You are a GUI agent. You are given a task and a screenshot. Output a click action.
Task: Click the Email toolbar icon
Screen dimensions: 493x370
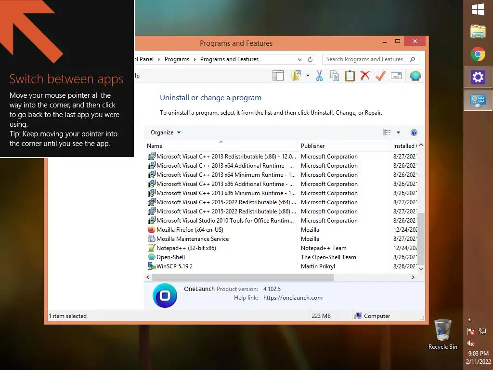tap(396, 76)
